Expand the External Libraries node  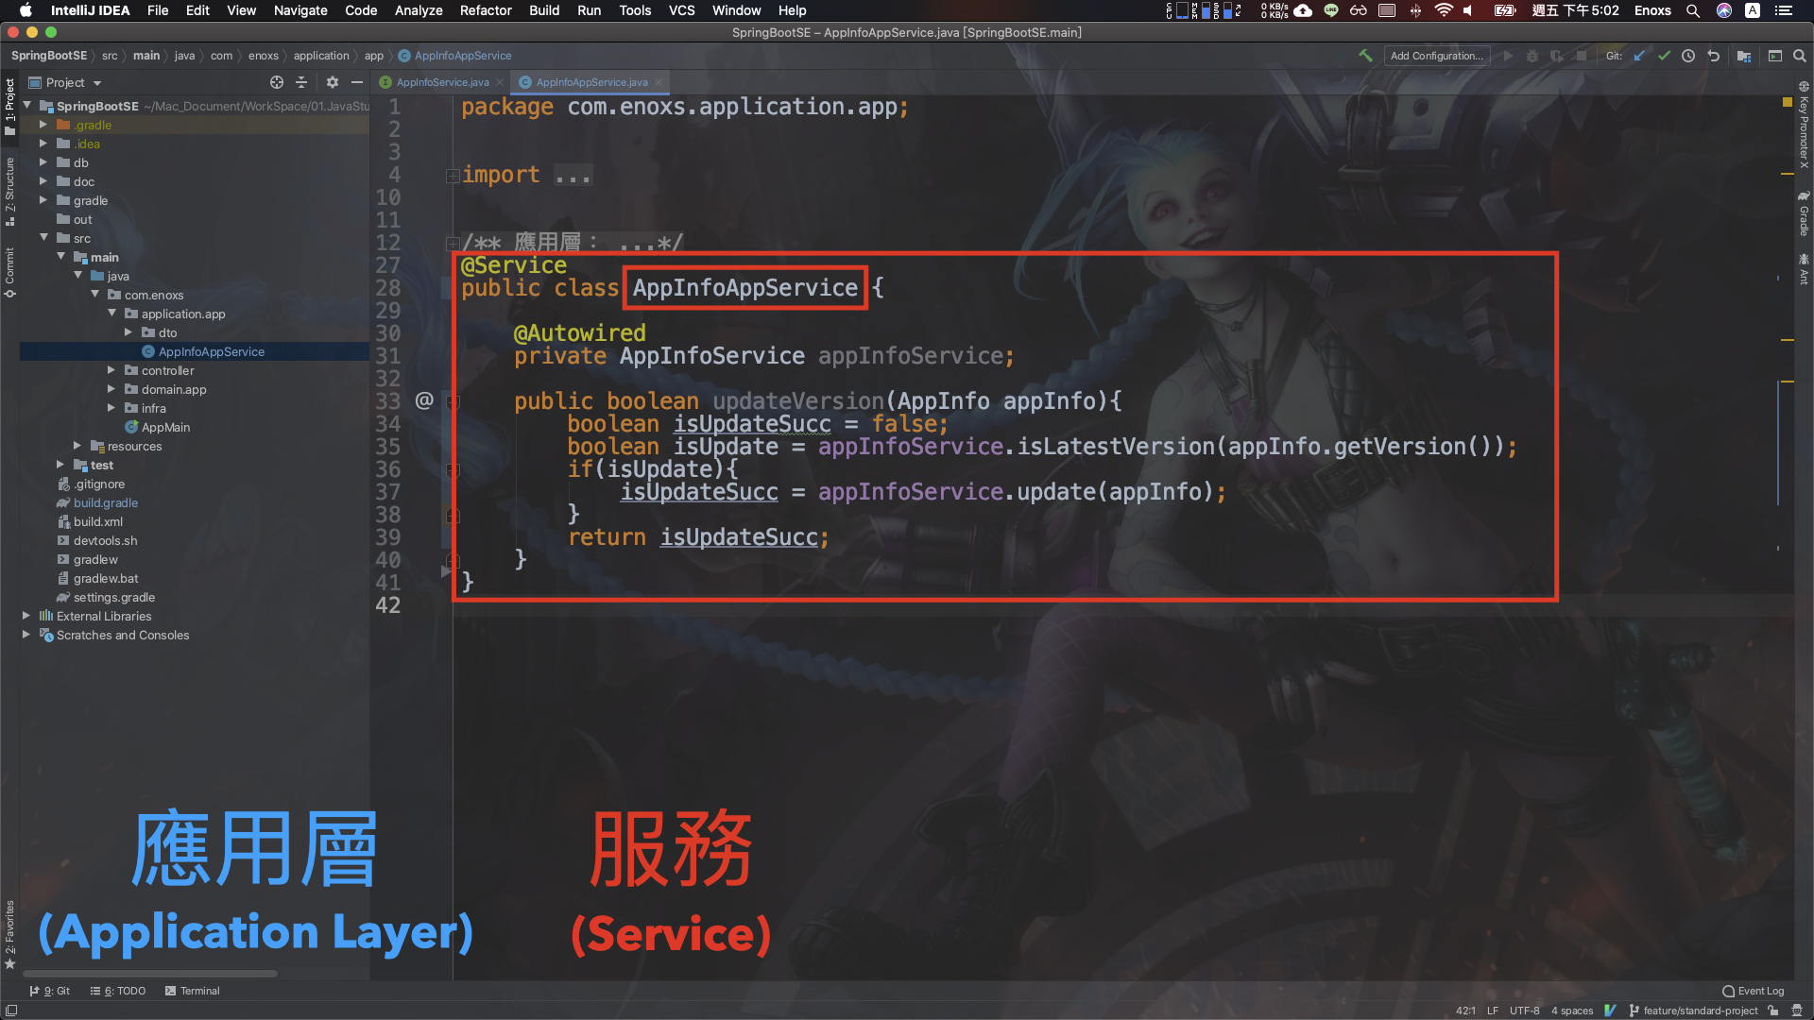[26, 616]
